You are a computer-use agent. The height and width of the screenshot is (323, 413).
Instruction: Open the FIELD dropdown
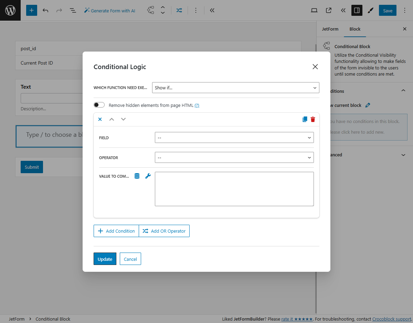tap(234, 137)
